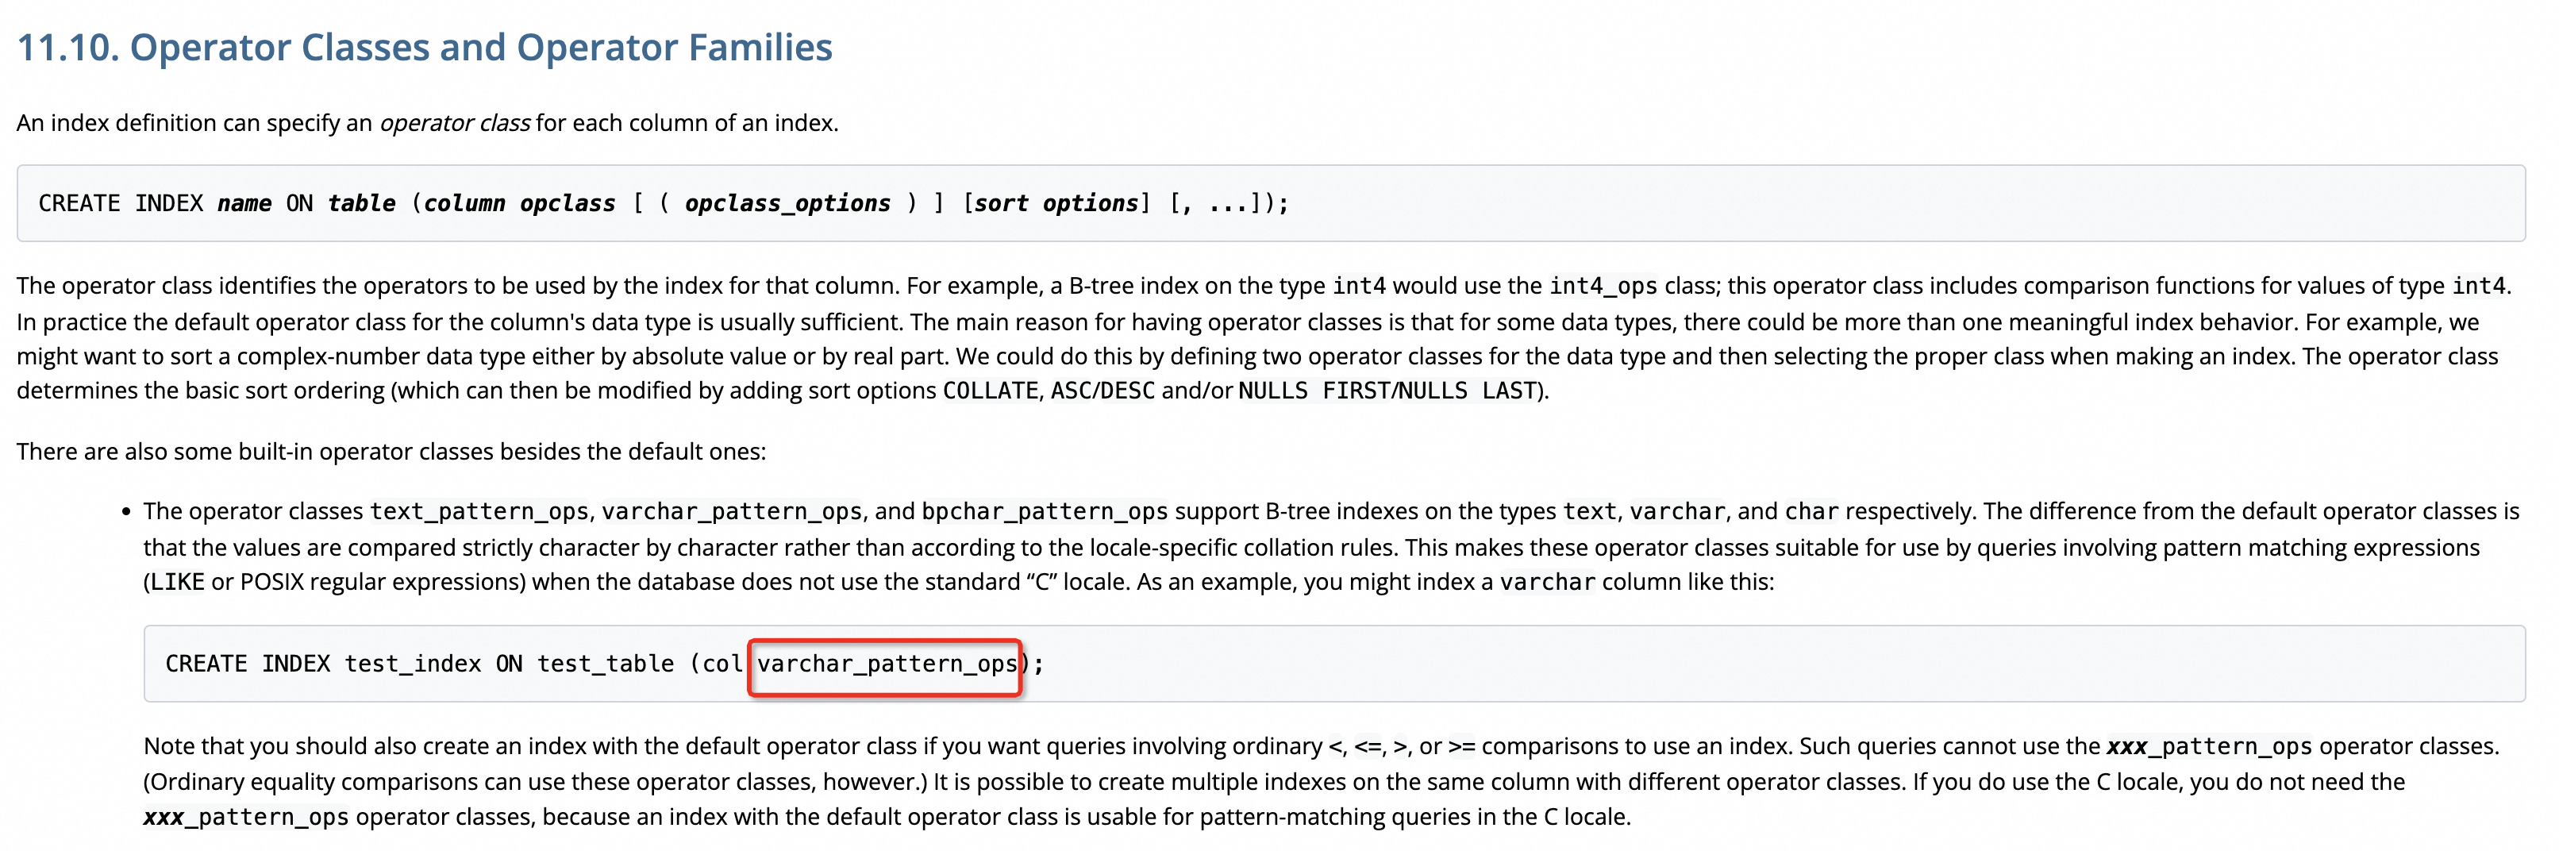The width and height of the screenshot is (2559, 851).
Task: Click "CREATE INDEX" in the test_index example
Action: coord(246,664)
